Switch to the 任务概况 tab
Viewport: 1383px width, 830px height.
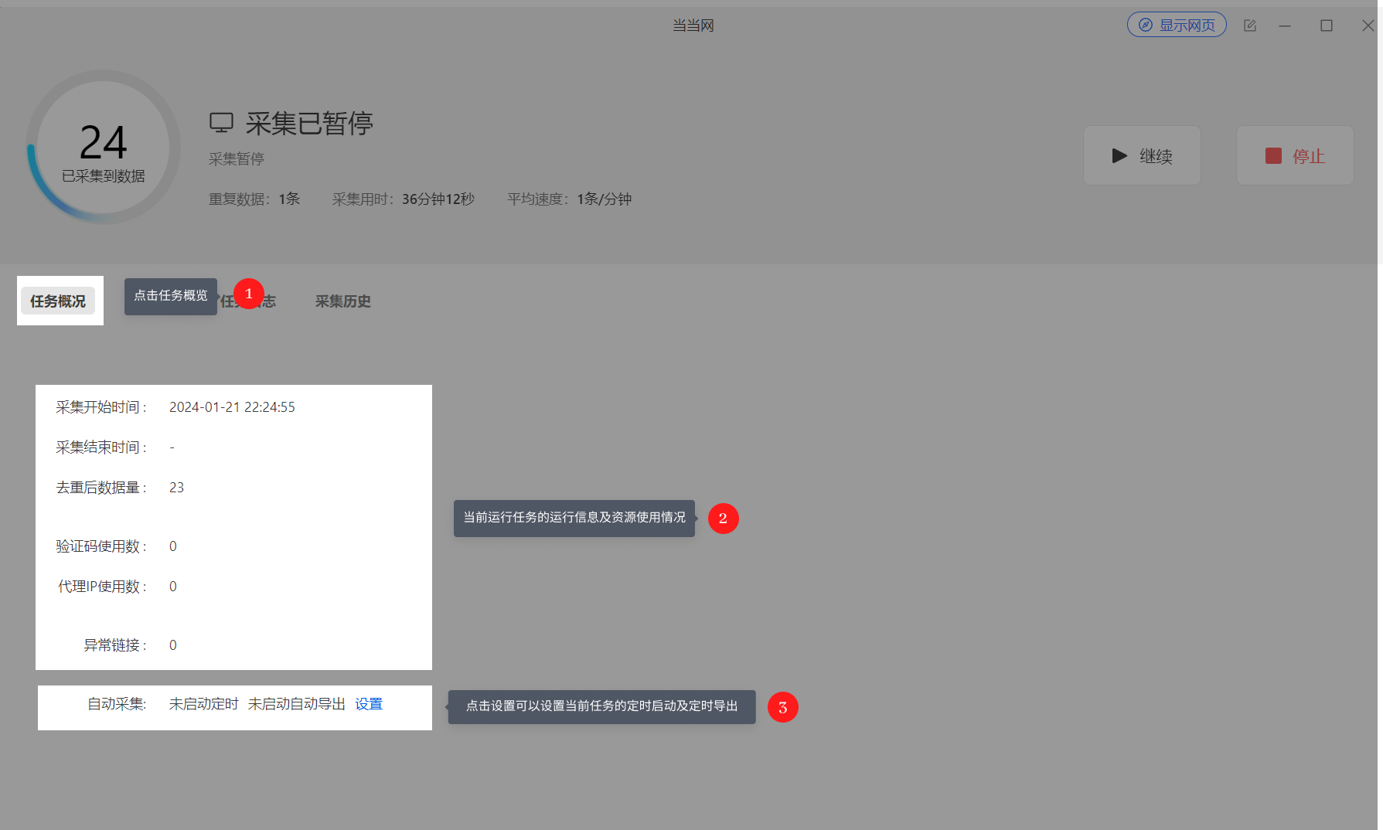pyautogui.click(x=58, y=301)
